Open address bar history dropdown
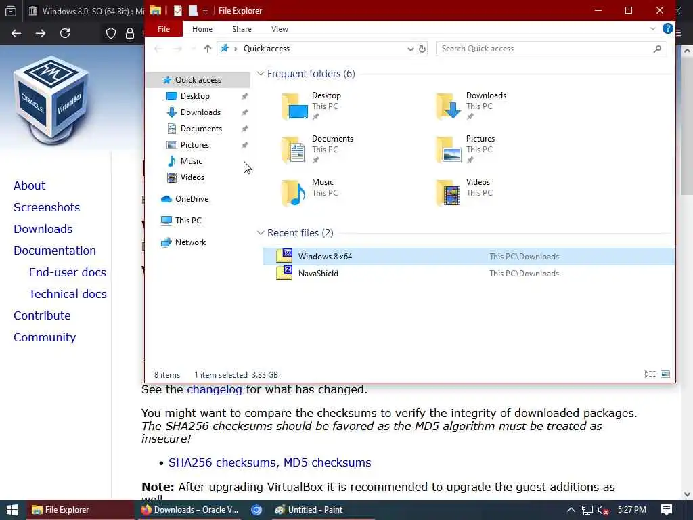 click(x=410, y=49)
